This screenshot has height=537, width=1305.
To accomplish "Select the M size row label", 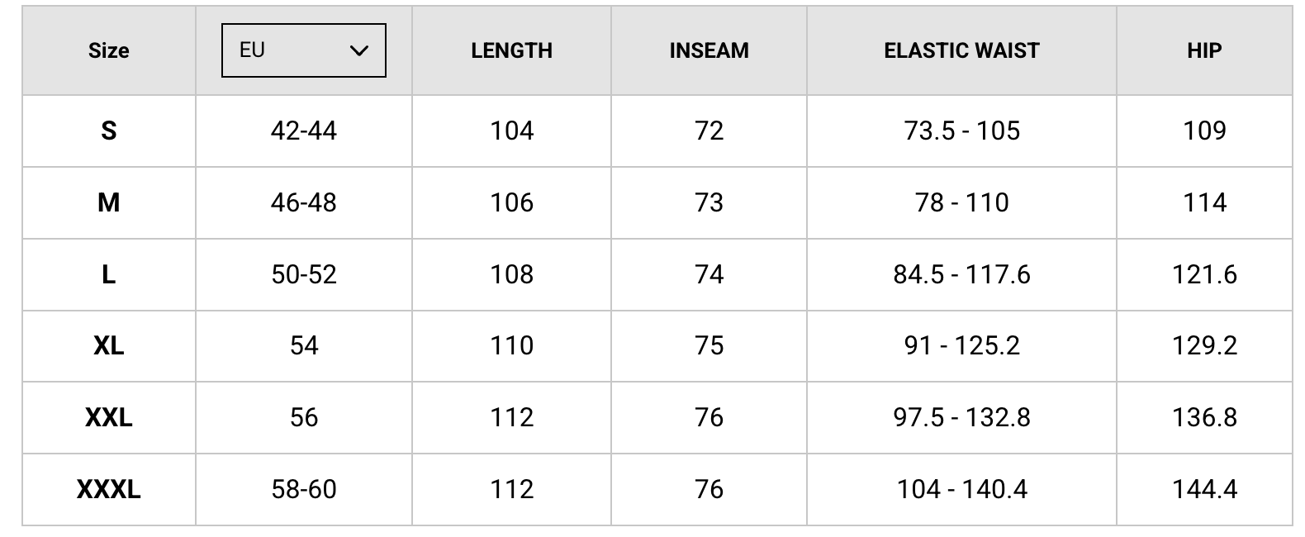I will click(109, 202).
